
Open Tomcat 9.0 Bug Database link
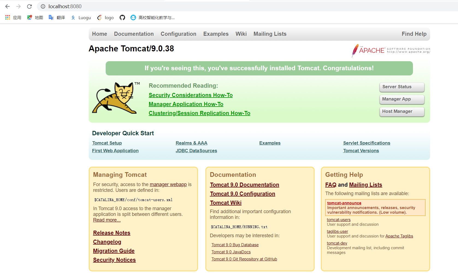(x=235, y=245)
